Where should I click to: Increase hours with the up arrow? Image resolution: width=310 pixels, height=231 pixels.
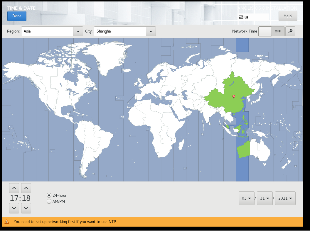(x=14, y=188)
